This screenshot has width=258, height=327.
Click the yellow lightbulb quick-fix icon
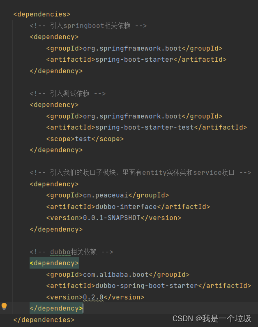pyautogui.click(x=4, y=306)
